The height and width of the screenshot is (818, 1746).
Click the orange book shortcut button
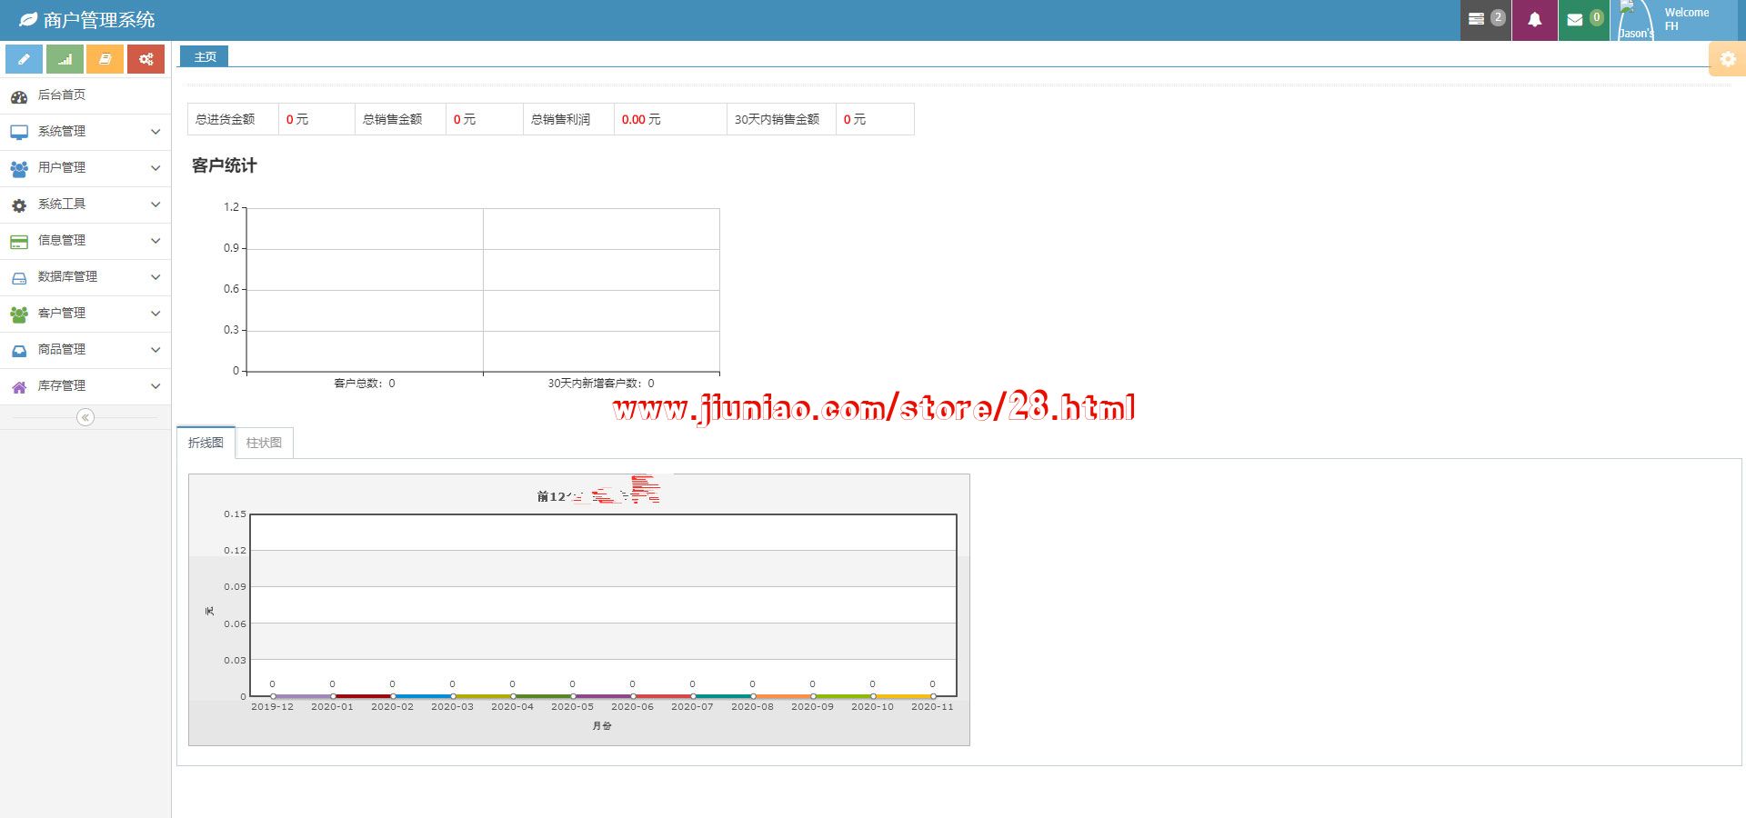[x=105, y=59]
